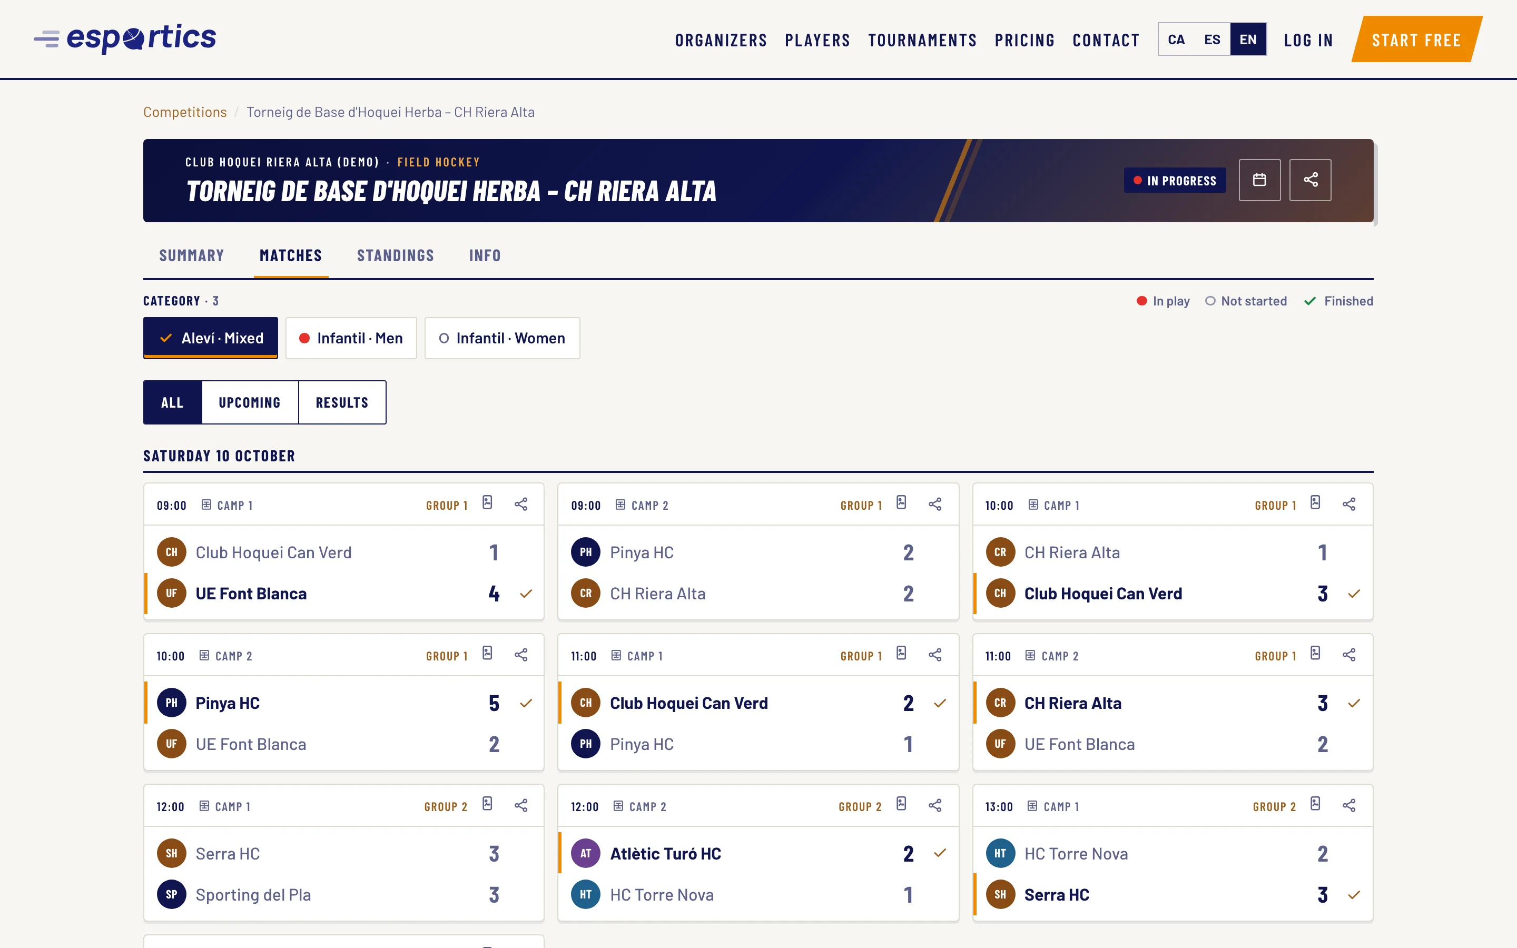Show all matches with ALL filter

point(172,402)
